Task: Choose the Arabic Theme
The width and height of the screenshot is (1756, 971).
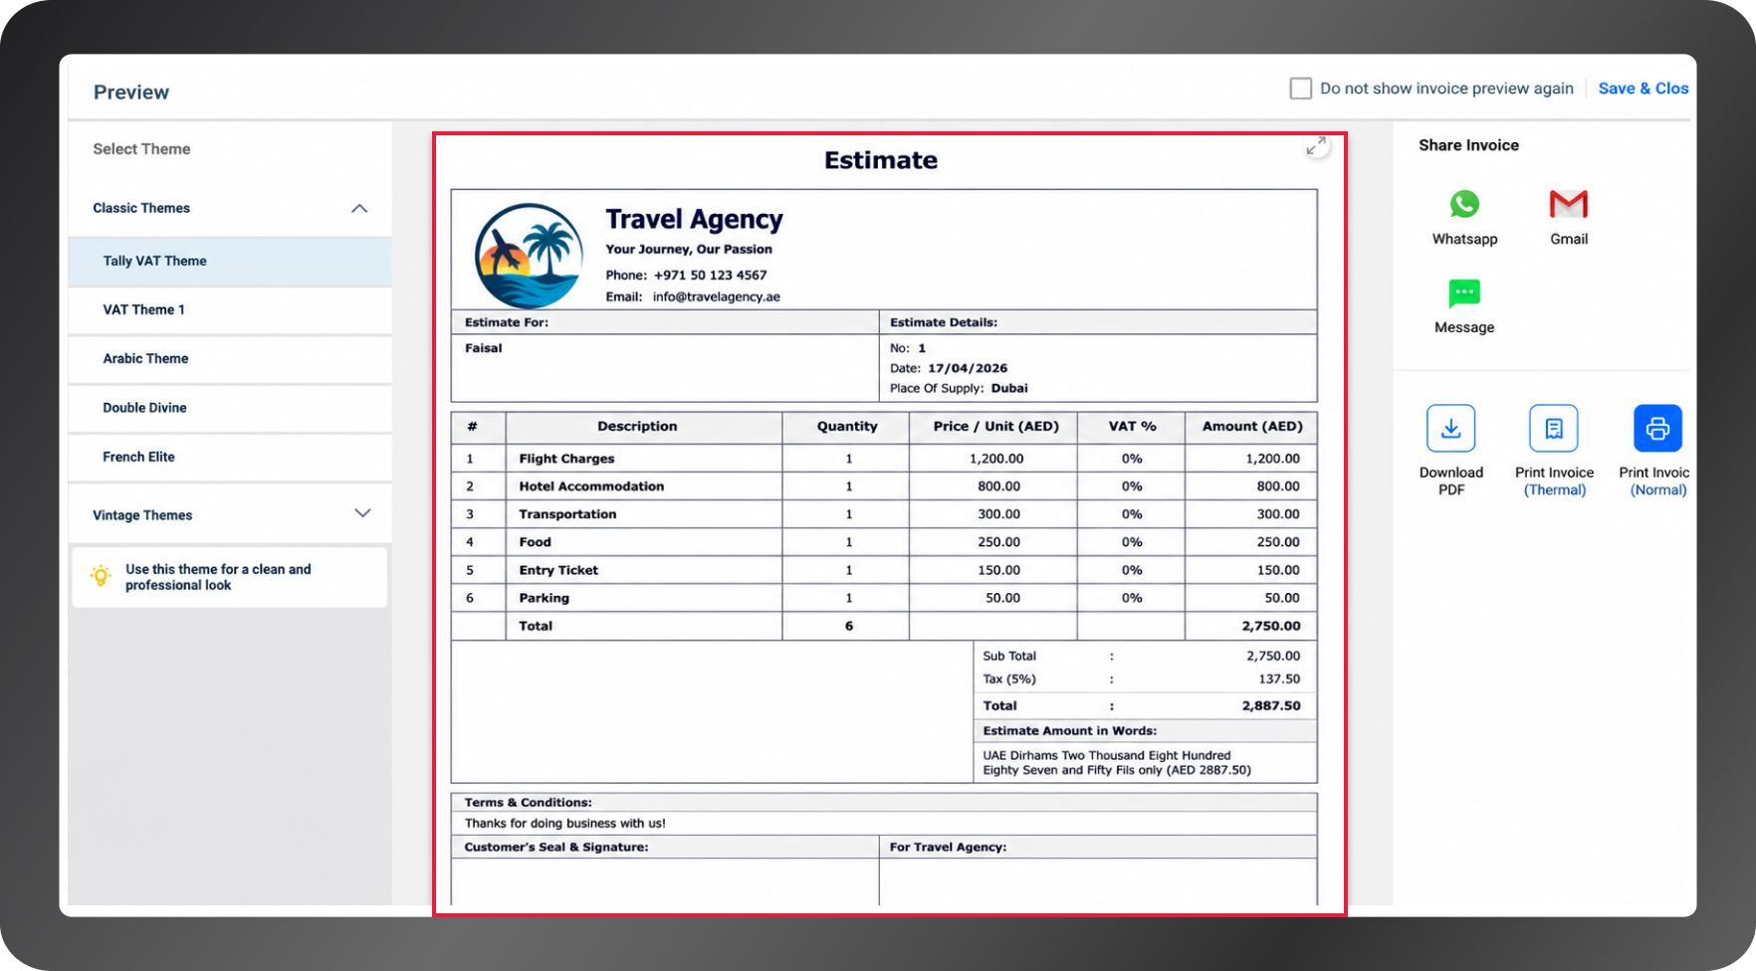Action: coord(230,358)
